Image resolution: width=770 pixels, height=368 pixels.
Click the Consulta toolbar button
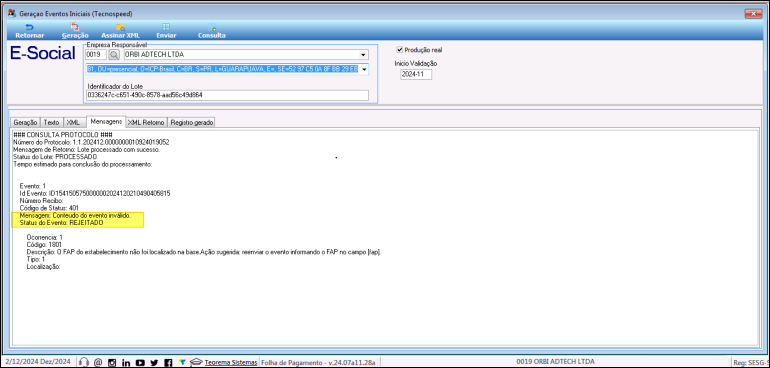pyautogui.click(x=211, y=31)
